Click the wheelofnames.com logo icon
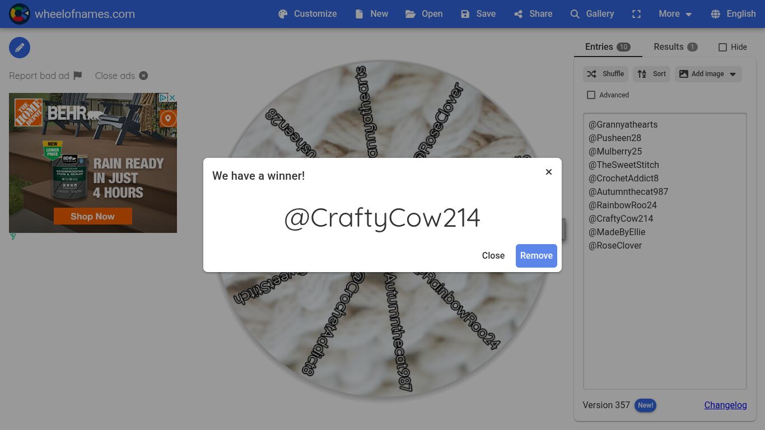Viewport: 765px width, 430px height. [x=20, y=14]
